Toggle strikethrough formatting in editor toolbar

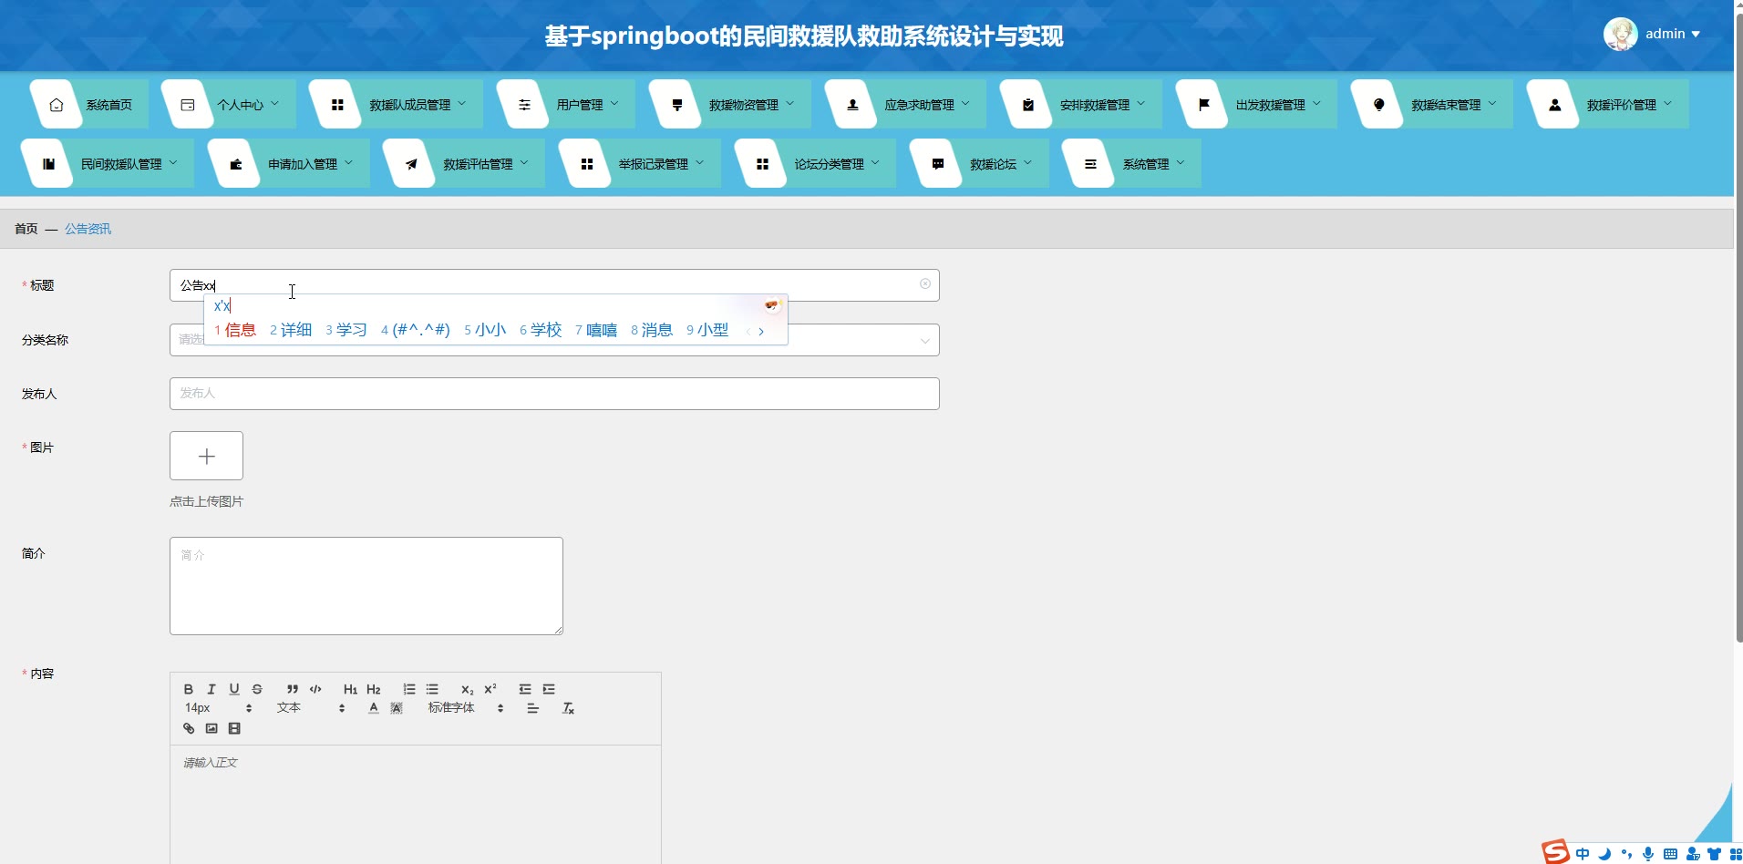(x=257, y=689)
